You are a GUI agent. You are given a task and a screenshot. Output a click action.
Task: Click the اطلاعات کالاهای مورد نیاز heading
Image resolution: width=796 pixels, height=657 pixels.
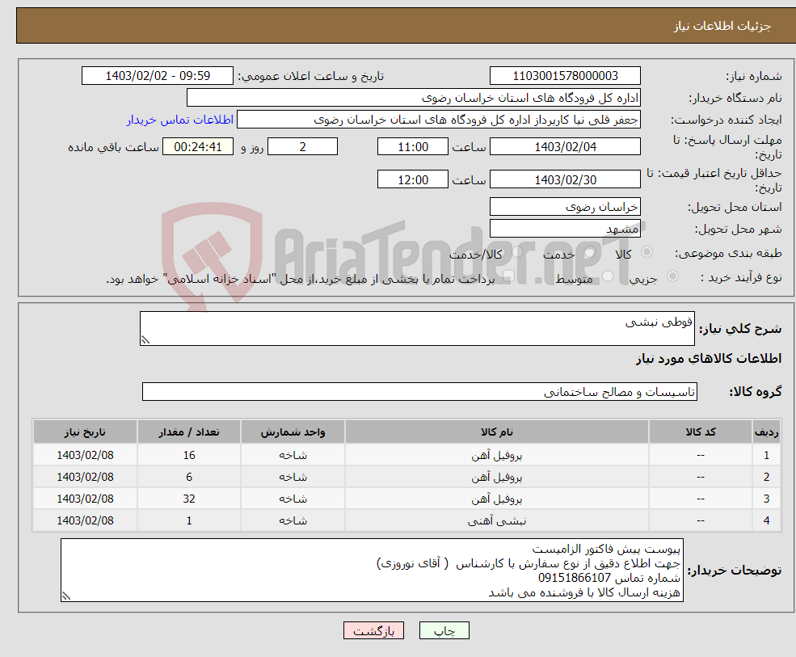coord(709,359)
